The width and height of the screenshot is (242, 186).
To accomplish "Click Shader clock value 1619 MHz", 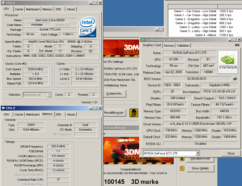I will coord(230,130).
